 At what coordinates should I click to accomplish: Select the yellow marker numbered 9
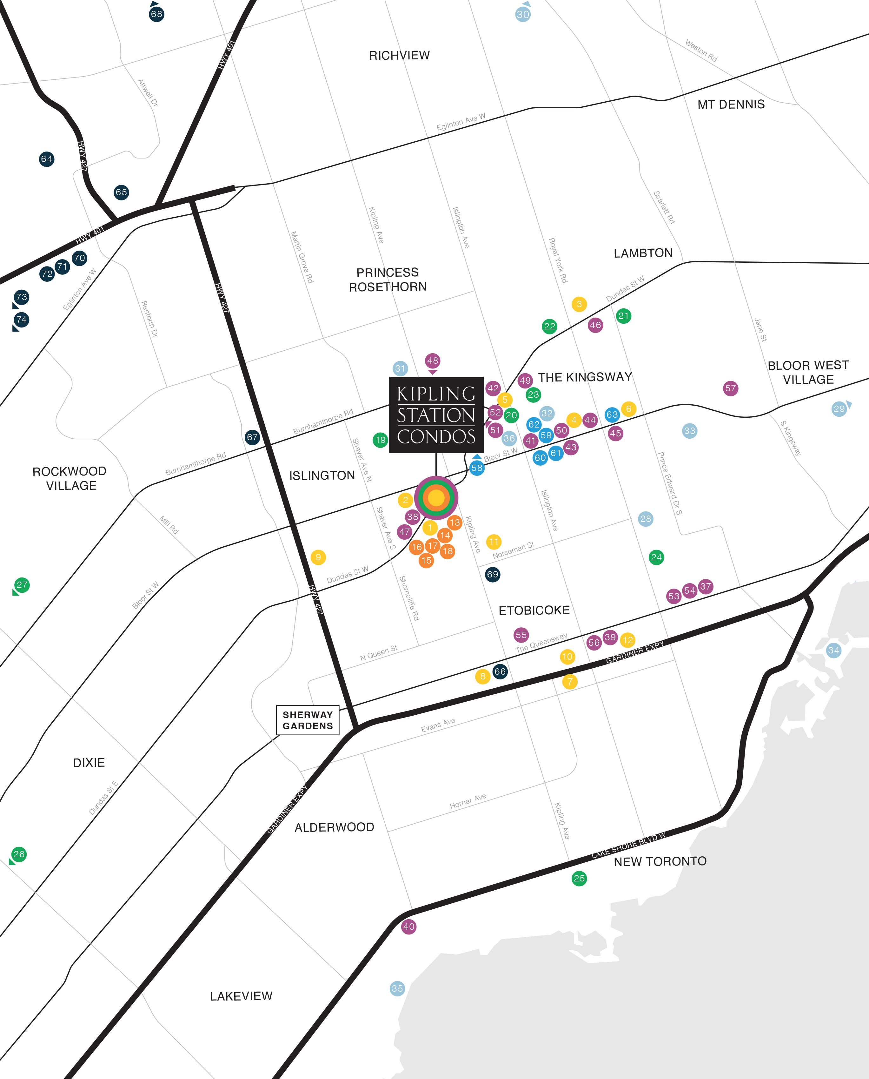[318, 557]
